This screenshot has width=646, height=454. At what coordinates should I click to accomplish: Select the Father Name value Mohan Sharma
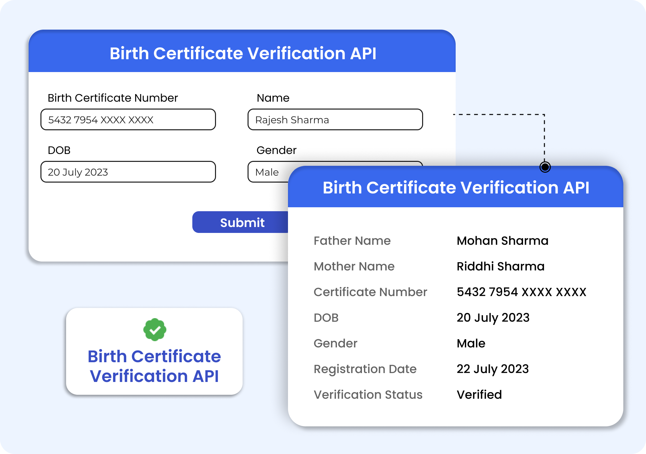click(502, 241)
